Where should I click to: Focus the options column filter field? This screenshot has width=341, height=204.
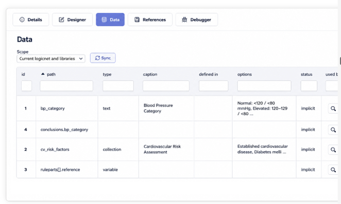(264, 86)
